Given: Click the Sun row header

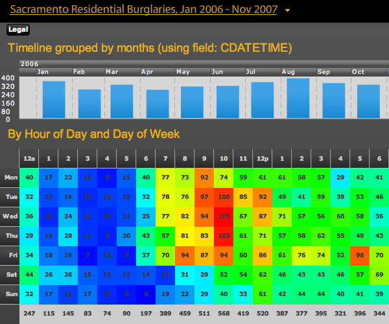Looking at the screenshot, I should coord(11,294).
